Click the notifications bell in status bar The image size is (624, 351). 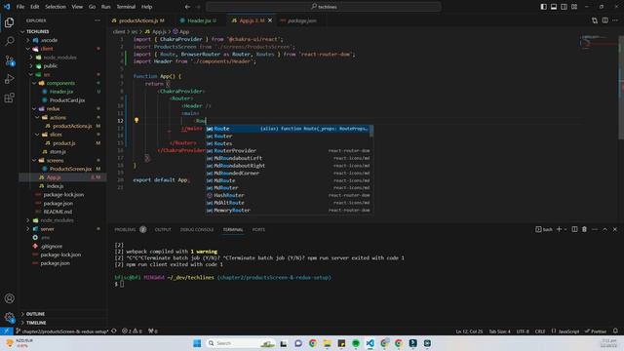tap(615, 331)
